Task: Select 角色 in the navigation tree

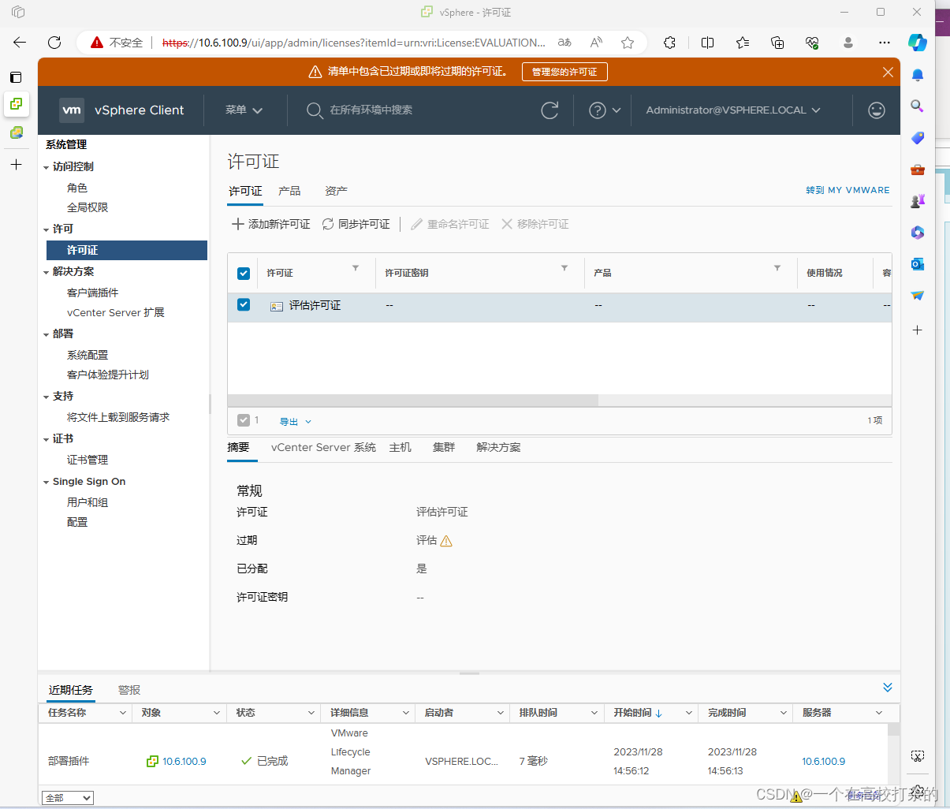Action: 77,188
